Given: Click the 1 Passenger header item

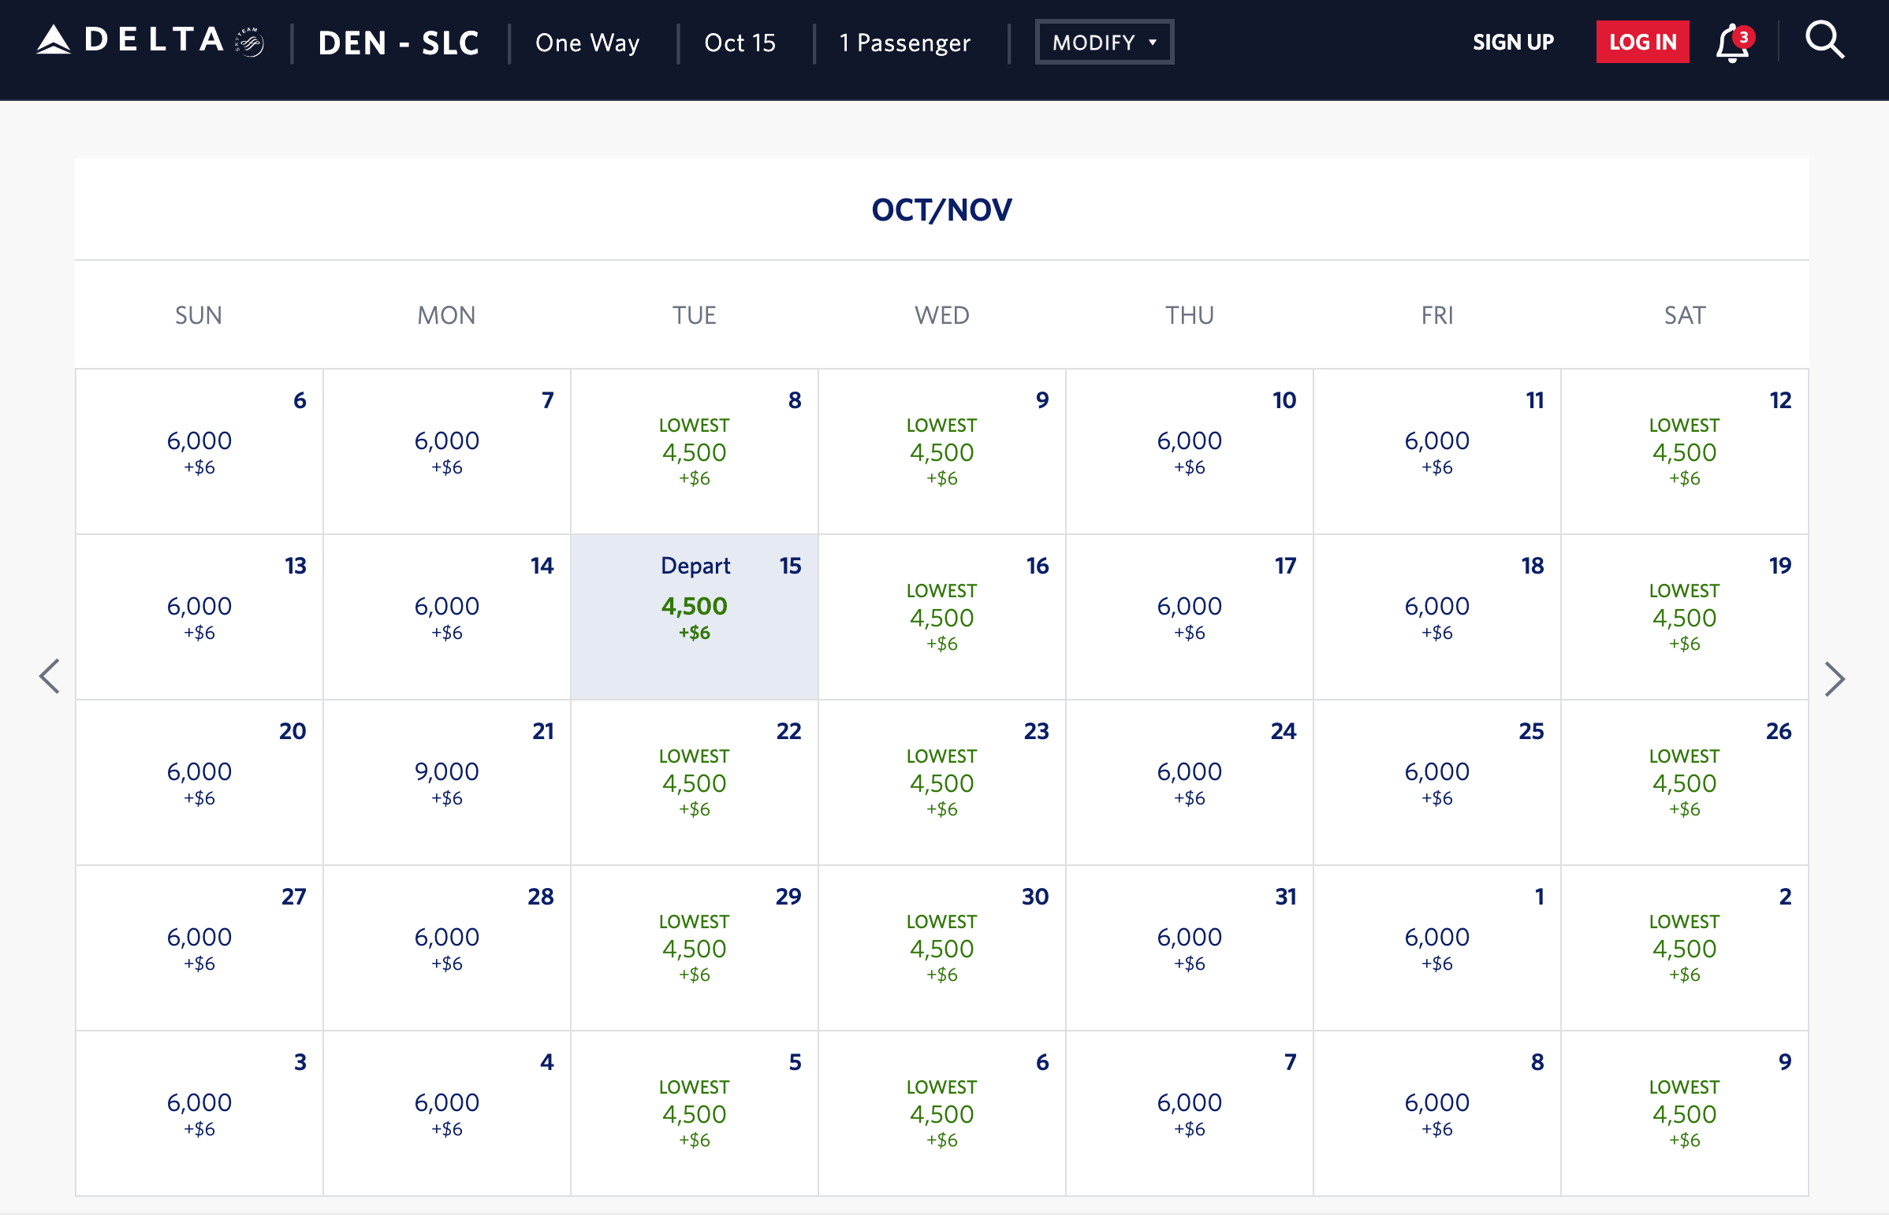Looking at the screenshot, I should click(904, 43).
